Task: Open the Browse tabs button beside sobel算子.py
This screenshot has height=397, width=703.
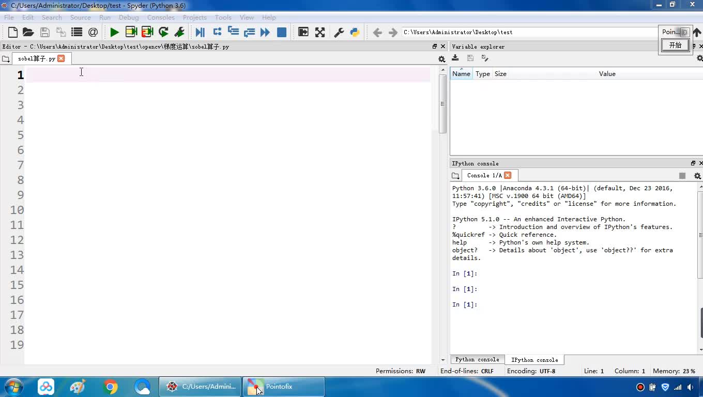Action: (6, 59)
